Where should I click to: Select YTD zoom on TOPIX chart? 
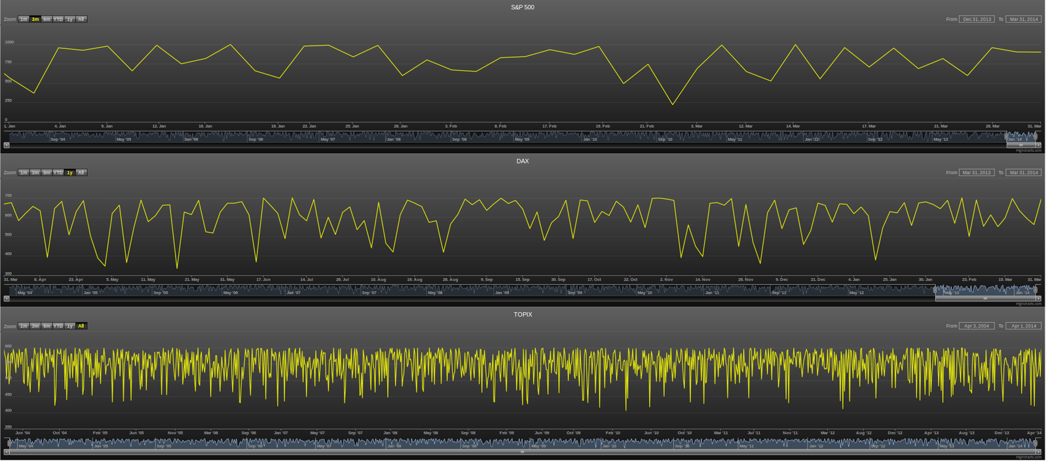(x=58, y=326)
